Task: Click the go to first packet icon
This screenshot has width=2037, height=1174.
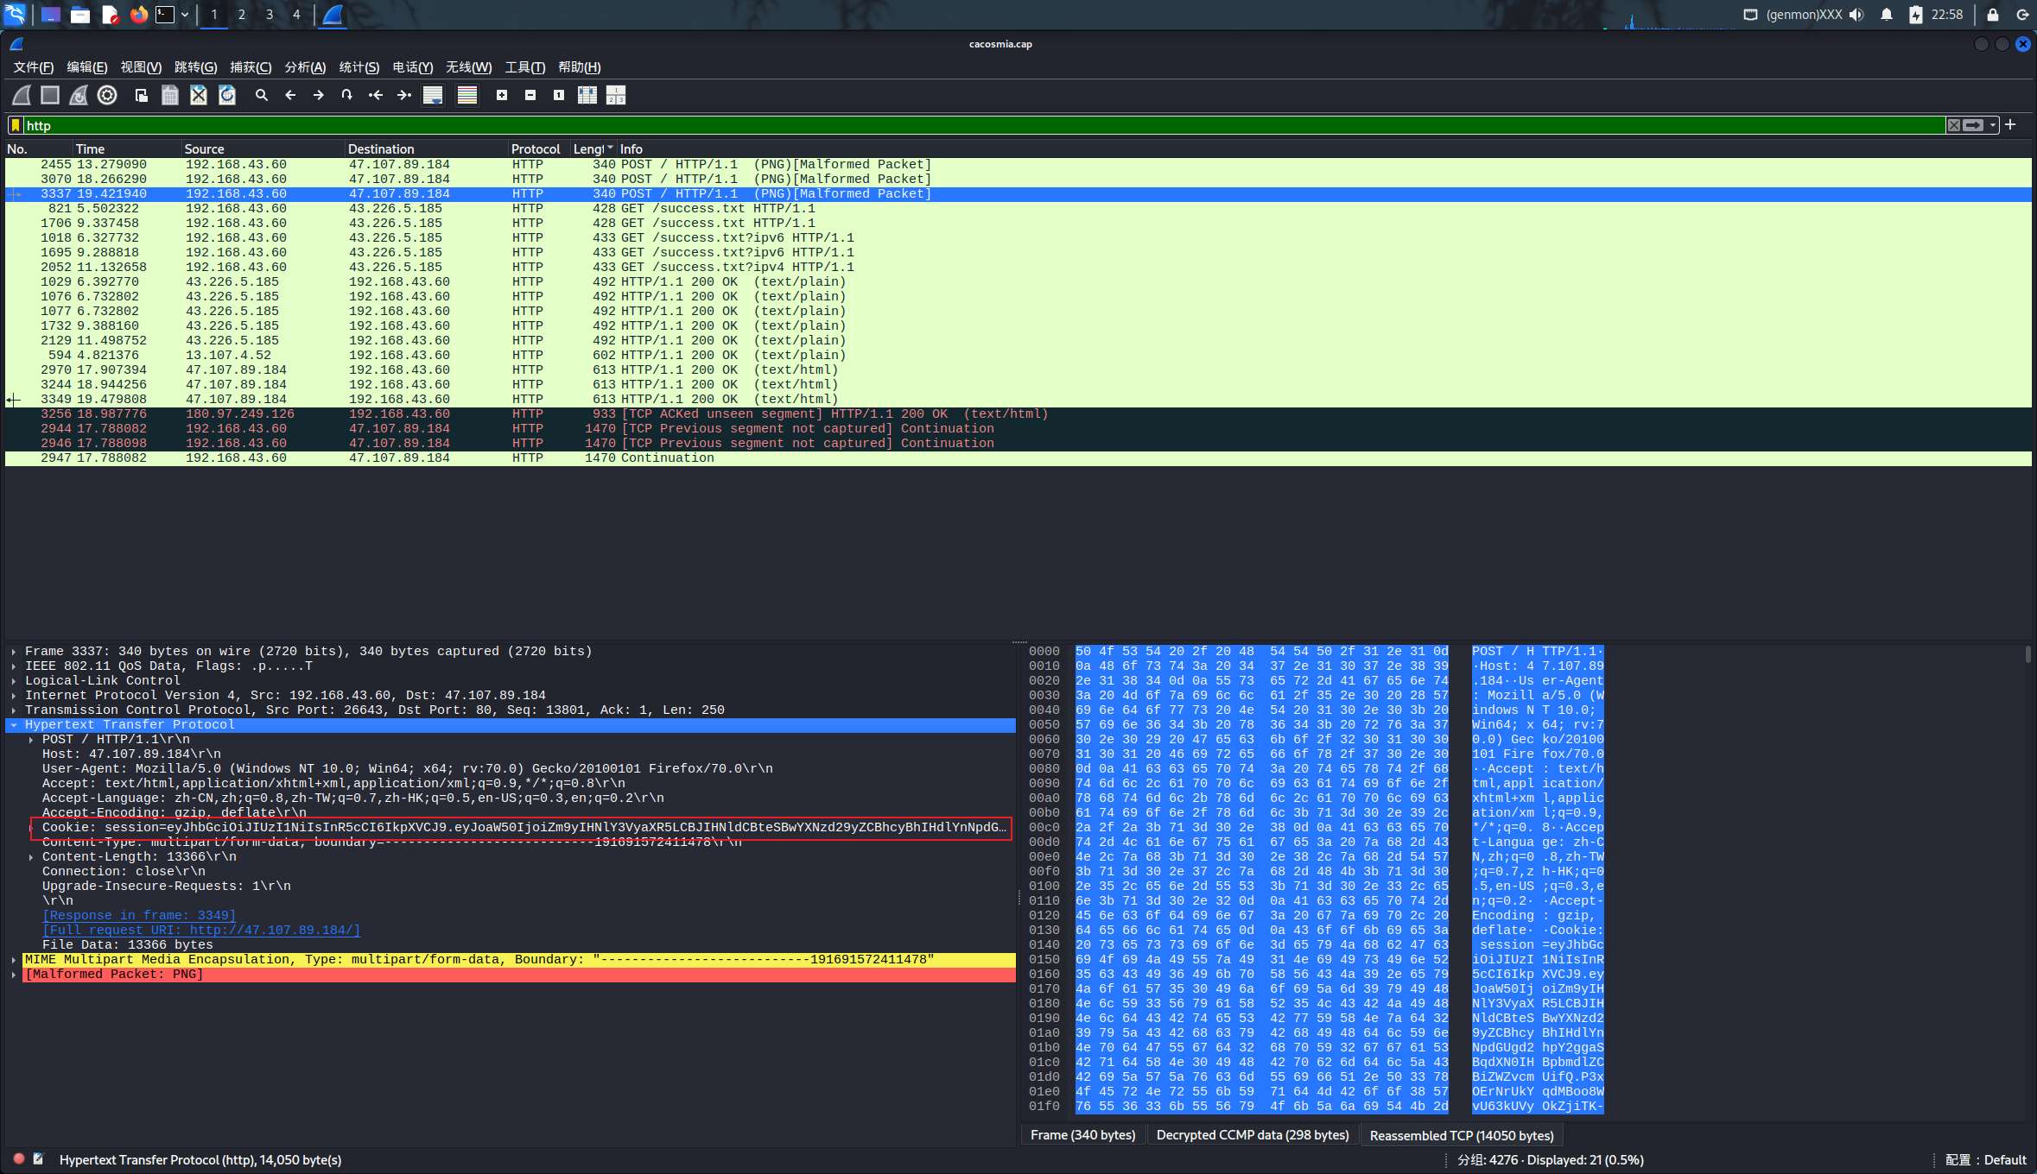Action: pos(375,95)
